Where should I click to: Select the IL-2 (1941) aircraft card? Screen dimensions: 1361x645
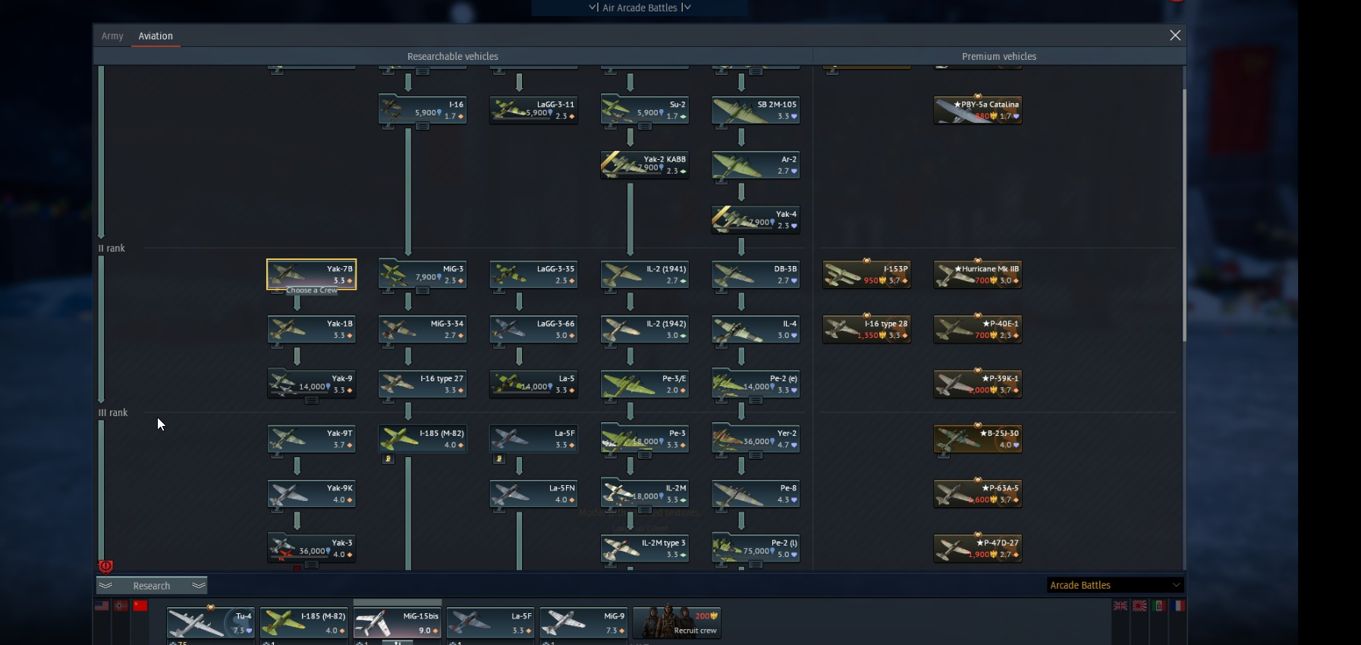coord(645,274)
